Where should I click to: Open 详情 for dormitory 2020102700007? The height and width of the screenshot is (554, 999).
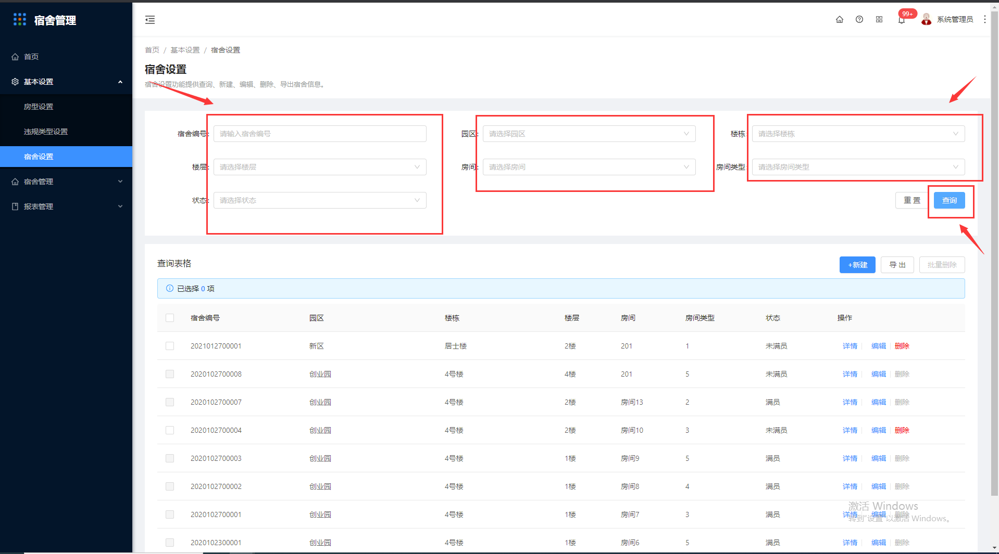click(850, 402)
